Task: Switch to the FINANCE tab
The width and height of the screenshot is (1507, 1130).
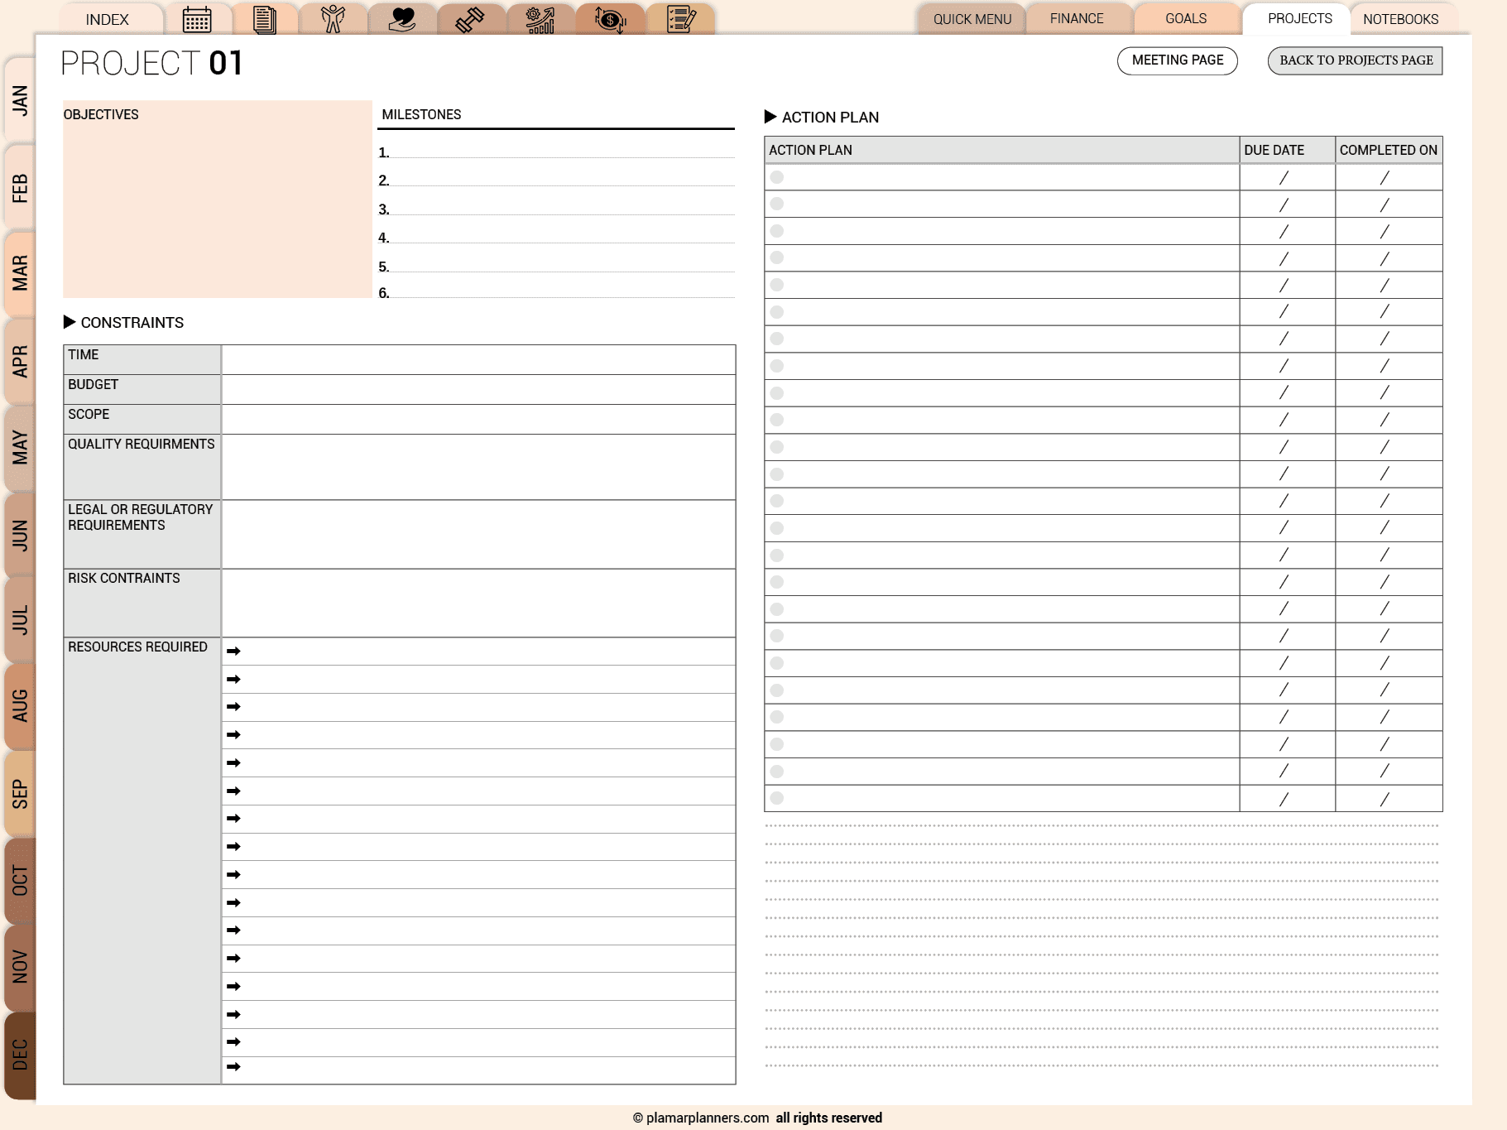Action: pyautogui.click(x=1077, y=18)
